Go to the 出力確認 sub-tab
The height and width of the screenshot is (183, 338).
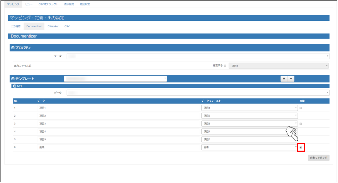pos(15,26)
